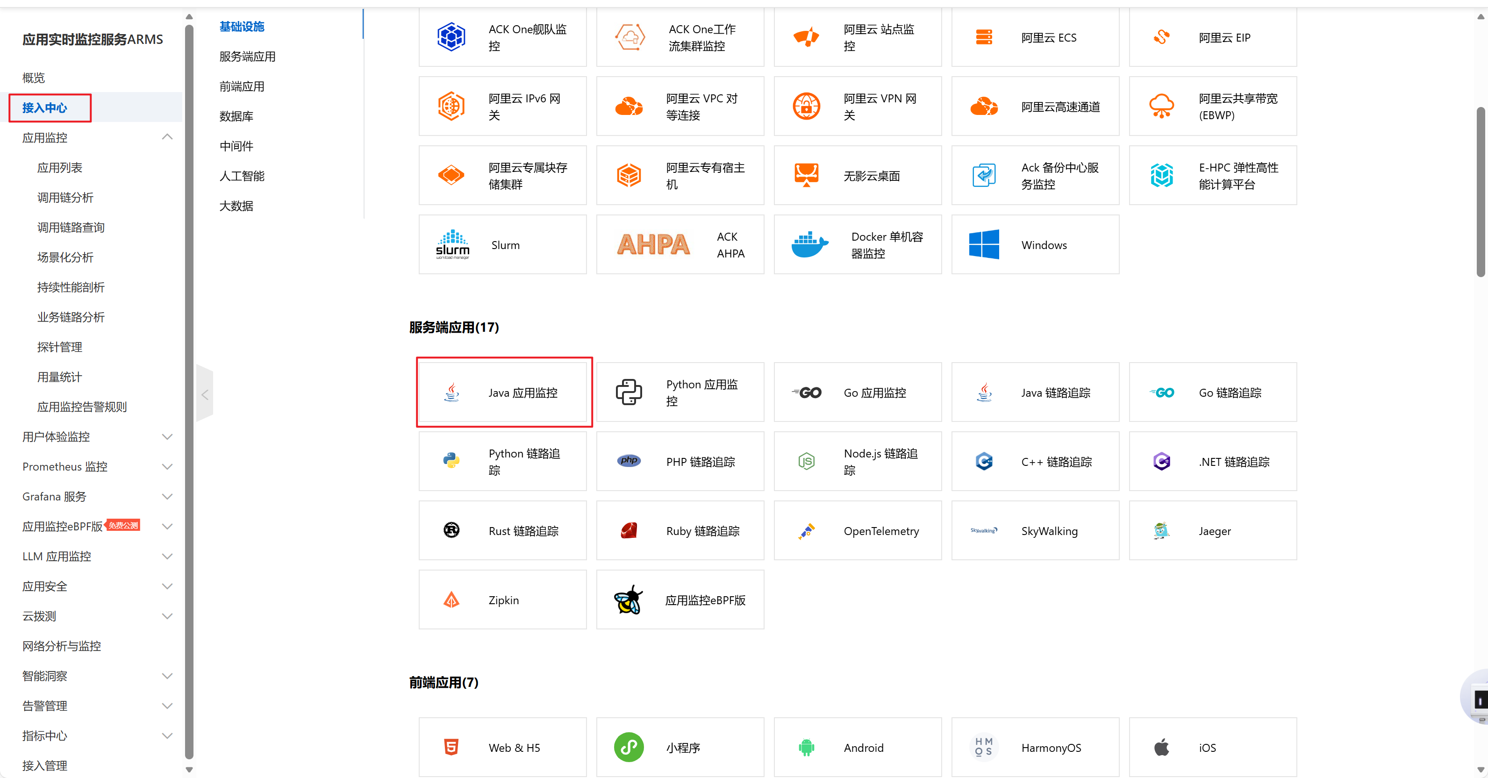Click the eBPF bee icon
The image size is (1488, 778).
click(629, 600)
